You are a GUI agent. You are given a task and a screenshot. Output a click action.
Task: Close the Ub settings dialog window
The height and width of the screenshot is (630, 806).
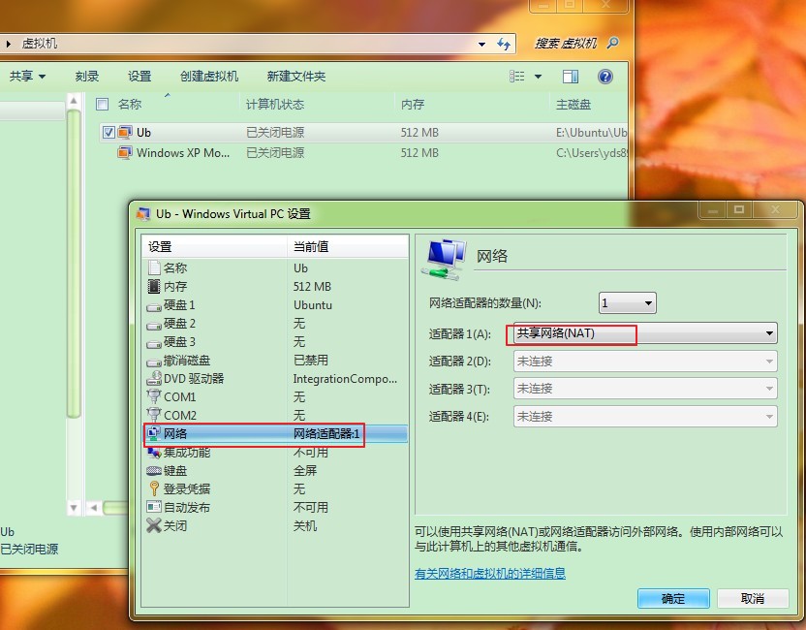(776, 209)
